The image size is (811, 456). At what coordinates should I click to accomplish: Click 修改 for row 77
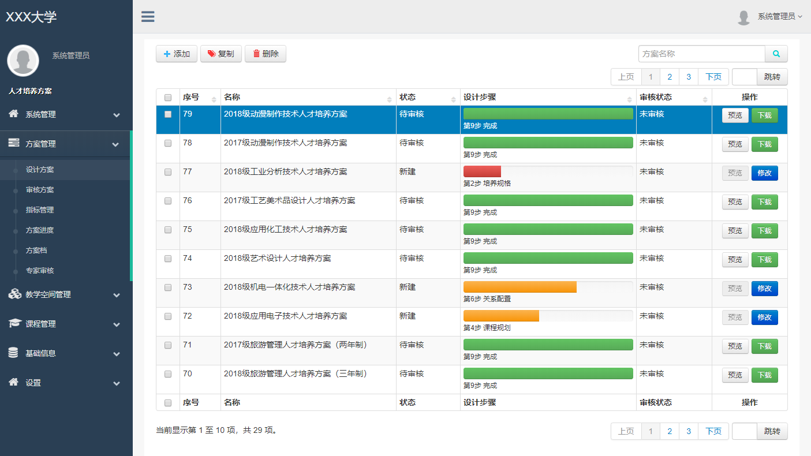pyautogui.click(x=764, y=173)
